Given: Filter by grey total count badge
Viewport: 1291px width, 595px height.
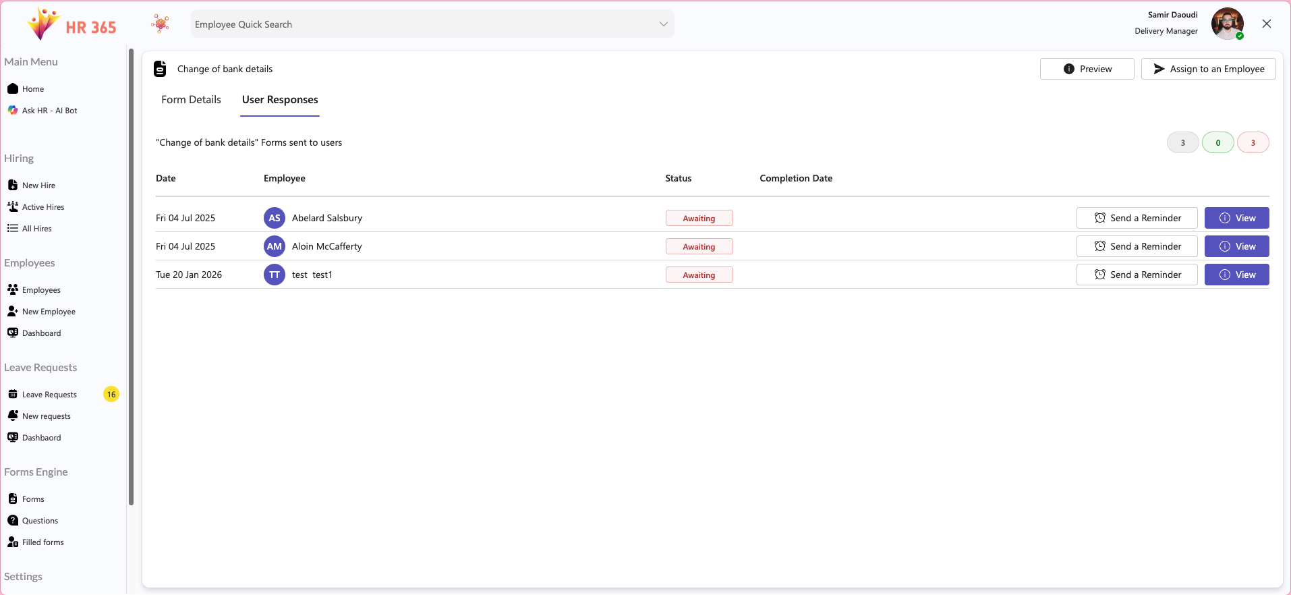Looking at the screenshot, I should click(1182, 142).
